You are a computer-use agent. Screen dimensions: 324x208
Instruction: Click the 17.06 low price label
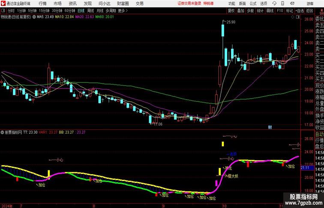coord(158,124)
